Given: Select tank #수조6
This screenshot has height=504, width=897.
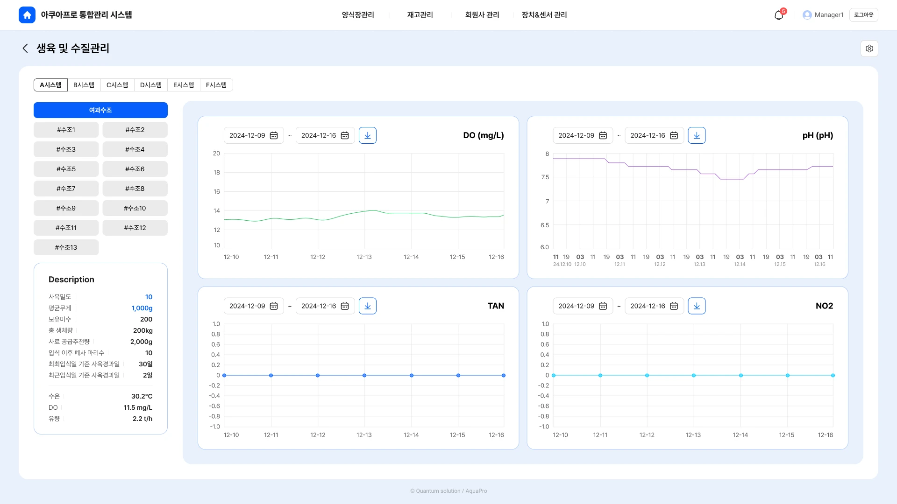Looking at the screenshot, I should coord(135,169).
